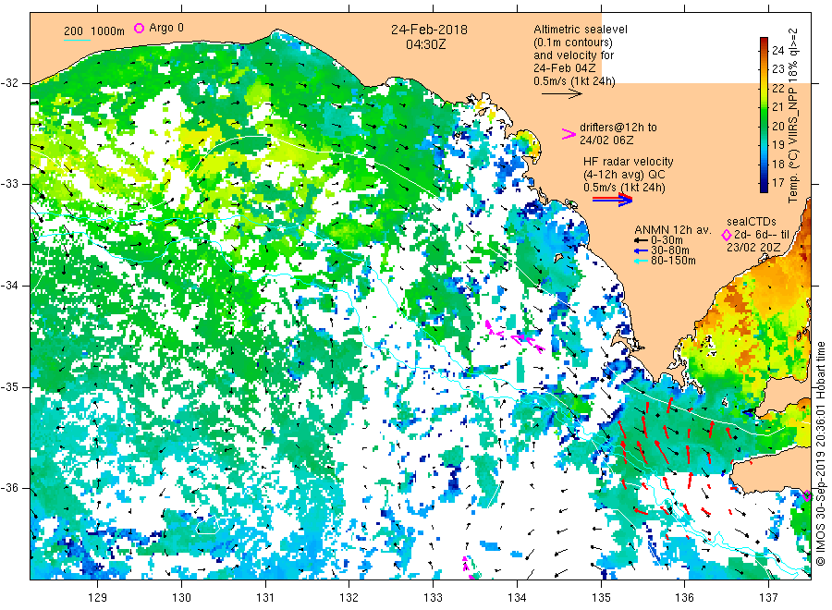Click the 24 degree colorbar label

tap(777, 51)
